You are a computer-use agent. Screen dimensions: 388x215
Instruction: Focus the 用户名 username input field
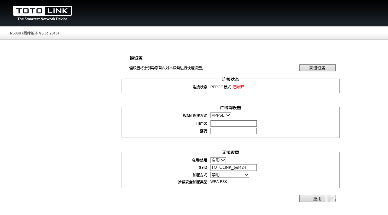(x=233, y=123)
